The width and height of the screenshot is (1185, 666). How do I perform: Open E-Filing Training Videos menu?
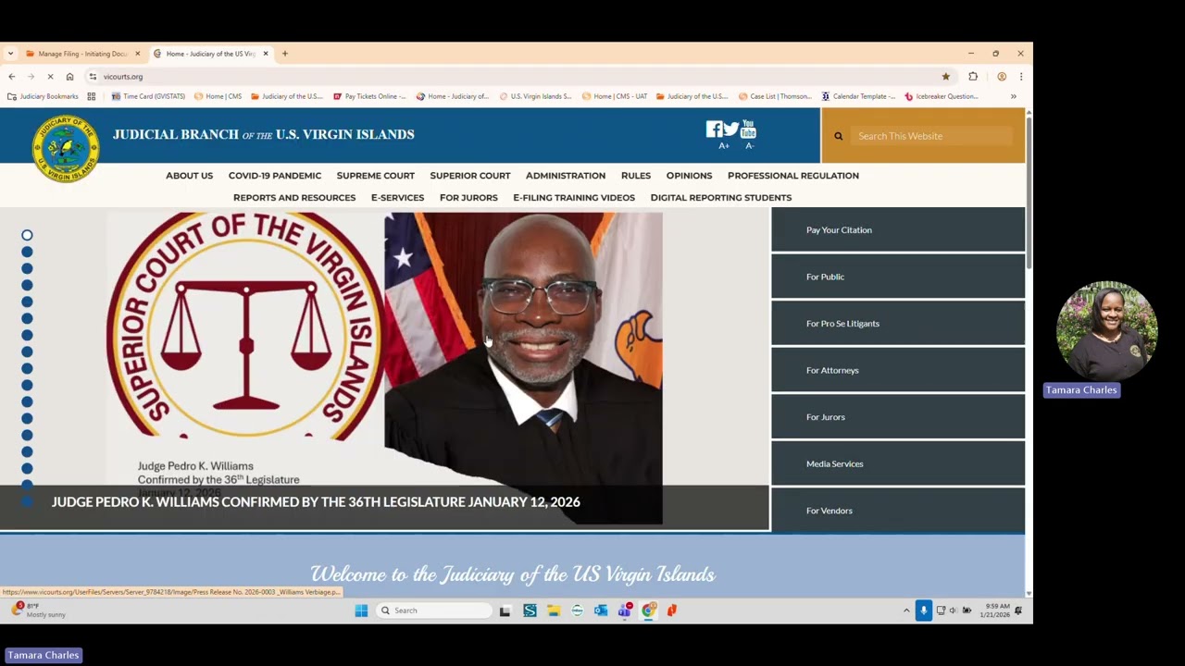574,198
